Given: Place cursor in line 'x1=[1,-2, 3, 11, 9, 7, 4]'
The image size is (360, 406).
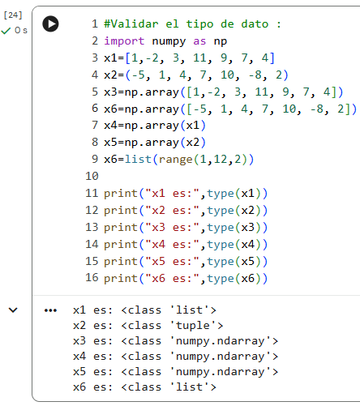Looking at the screenshot, I should click(x=189, y=58).
